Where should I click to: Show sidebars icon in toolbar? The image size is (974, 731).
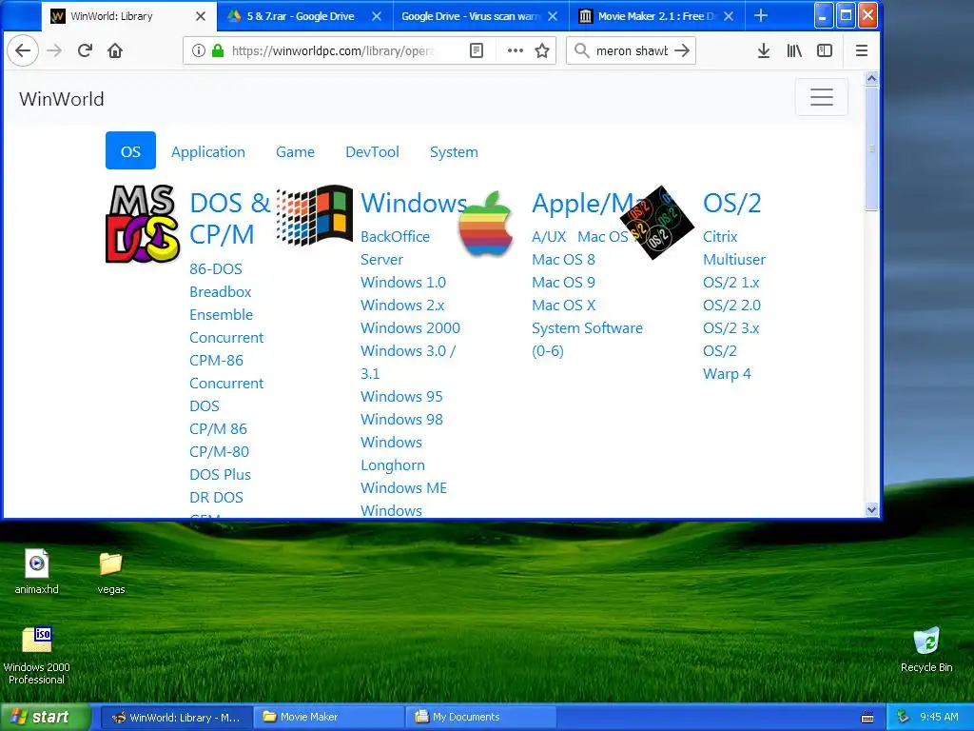tap(825, 50)
